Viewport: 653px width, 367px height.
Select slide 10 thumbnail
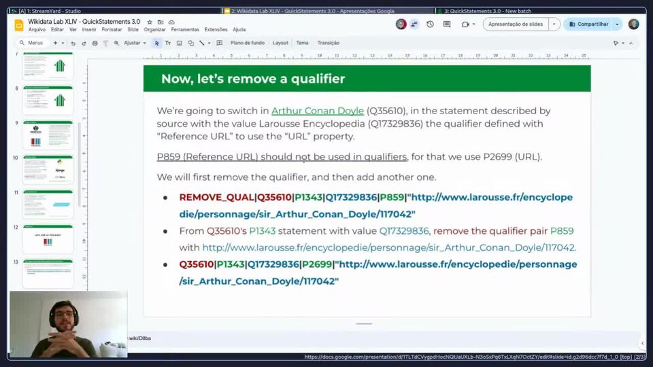coord(48,169)
